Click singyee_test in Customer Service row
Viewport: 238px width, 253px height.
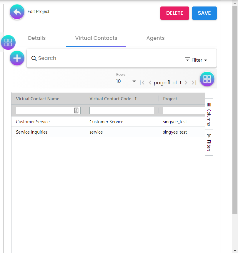point(175,122)
